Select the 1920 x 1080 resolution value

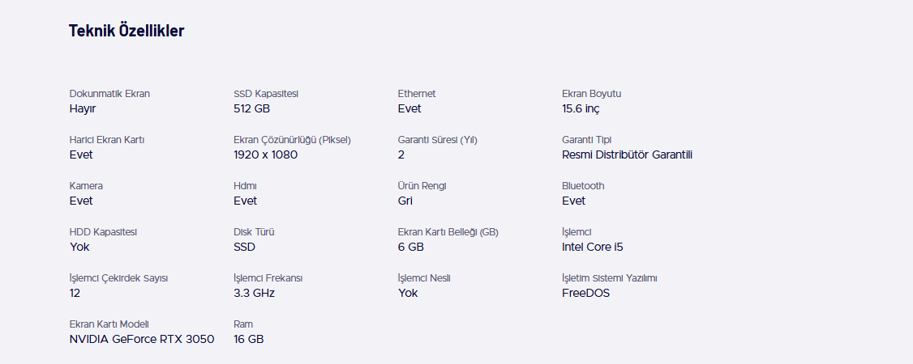tap(265, 154)
